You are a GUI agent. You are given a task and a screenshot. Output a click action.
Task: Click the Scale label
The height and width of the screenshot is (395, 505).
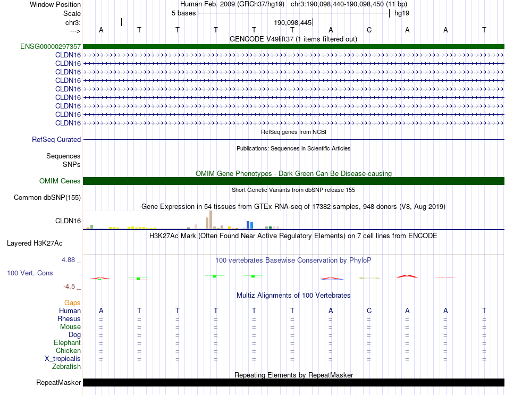pyautogui.click(x=72, y=13)
